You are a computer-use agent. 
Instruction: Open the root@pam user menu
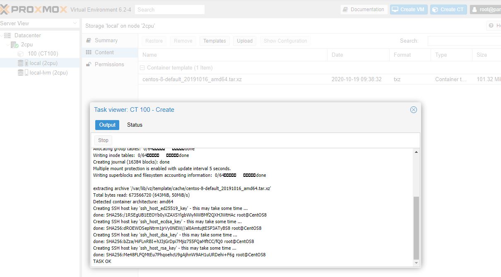pos(486,10)
